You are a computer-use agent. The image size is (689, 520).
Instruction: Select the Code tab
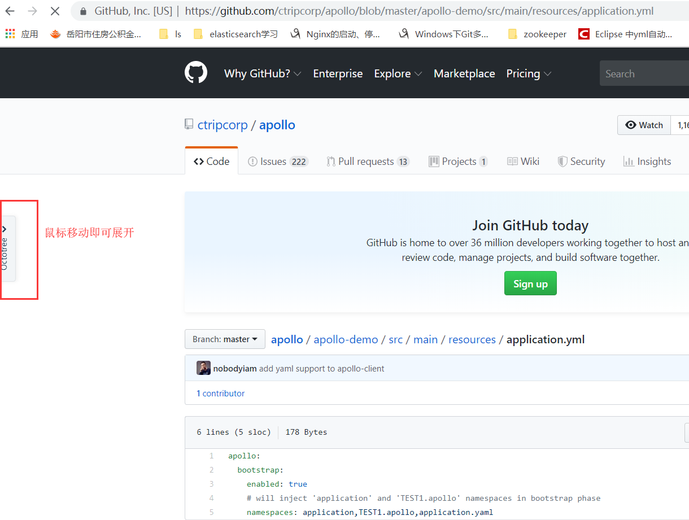point(212,161)
